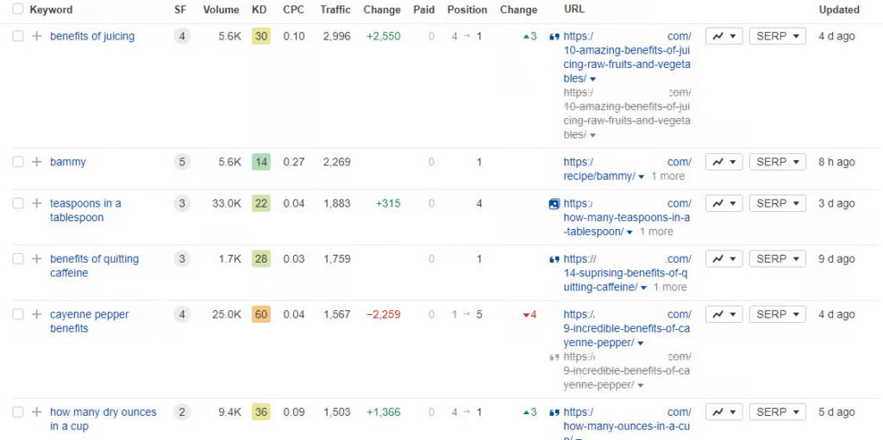Click featured snippet quote icon for quitting caffeine
Image resolution: width=883 pixels, height=440 pixels.
coord(554,259)
